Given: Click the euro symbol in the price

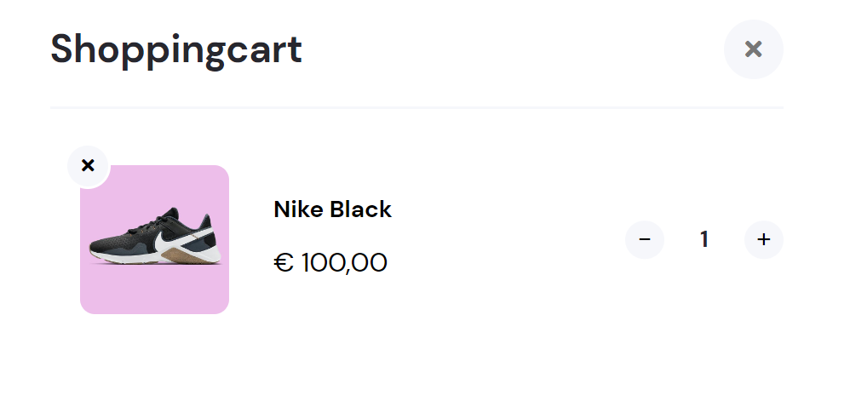Looking at the screenshot, I should (284, 263).
